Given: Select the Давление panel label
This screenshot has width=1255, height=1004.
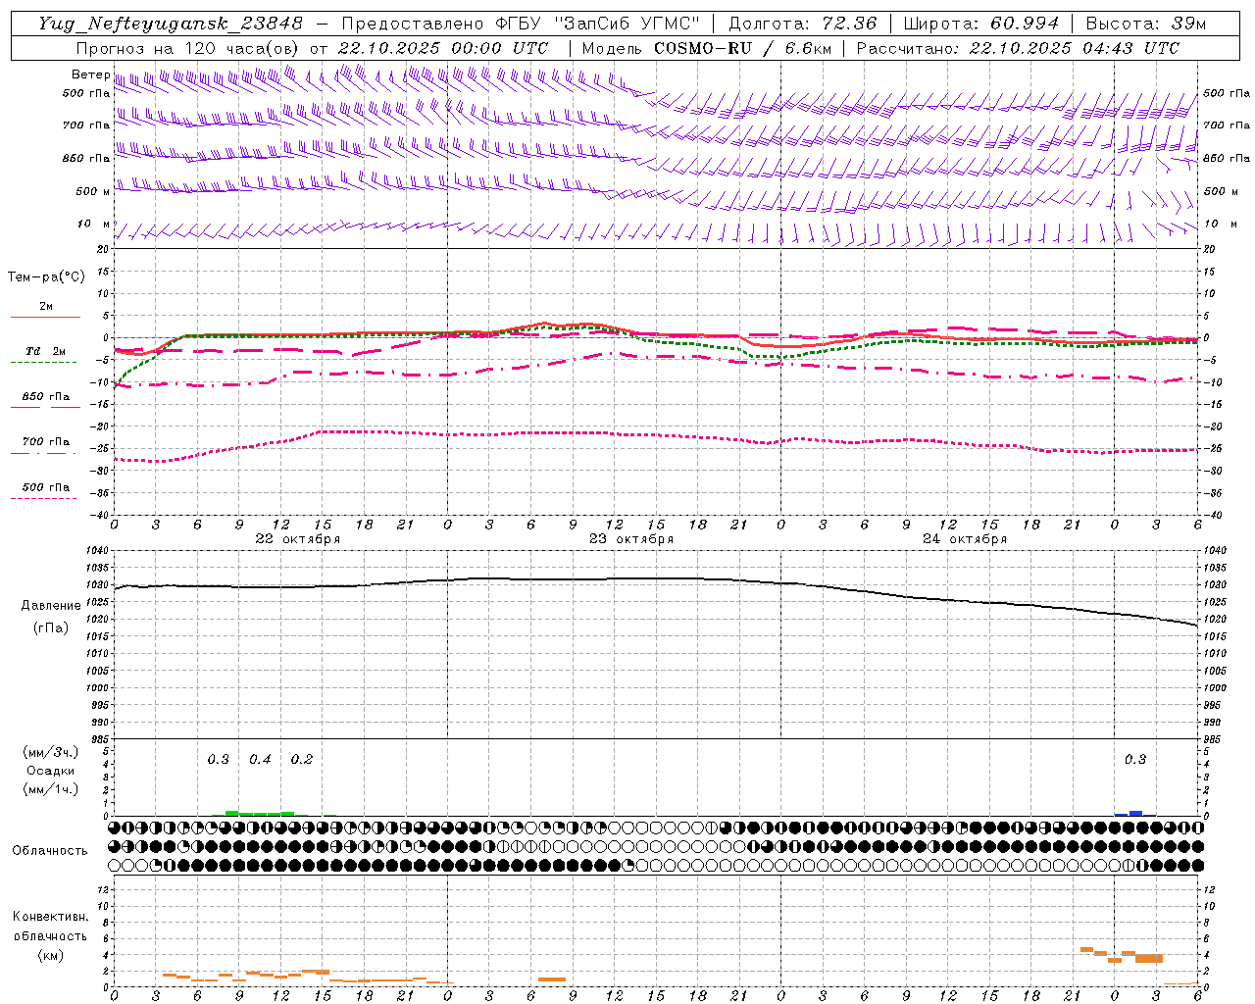Looking at the screenshot, I should (x=51, y=606).
